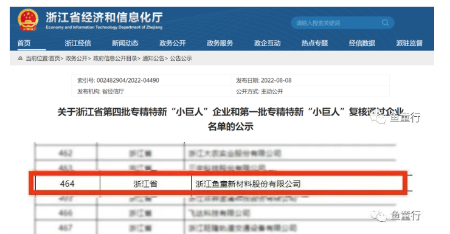Open the 首页 navigation tab
Viewport: 450px width, 234px height.
[24, 43]
